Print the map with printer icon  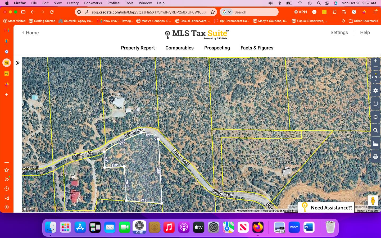tap(376, 157)
